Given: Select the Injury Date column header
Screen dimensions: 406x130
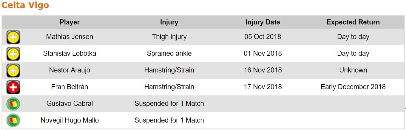Looking at the screenshot, I should pyautogui.click(x=263, y=22).
